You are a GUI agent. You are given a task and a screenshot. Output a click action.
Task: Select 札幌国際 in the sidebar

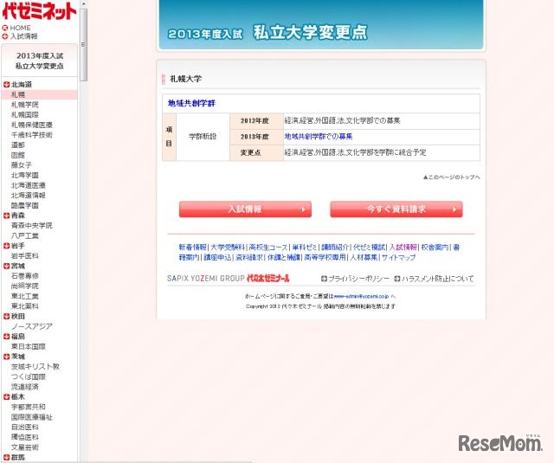point(25,115)
